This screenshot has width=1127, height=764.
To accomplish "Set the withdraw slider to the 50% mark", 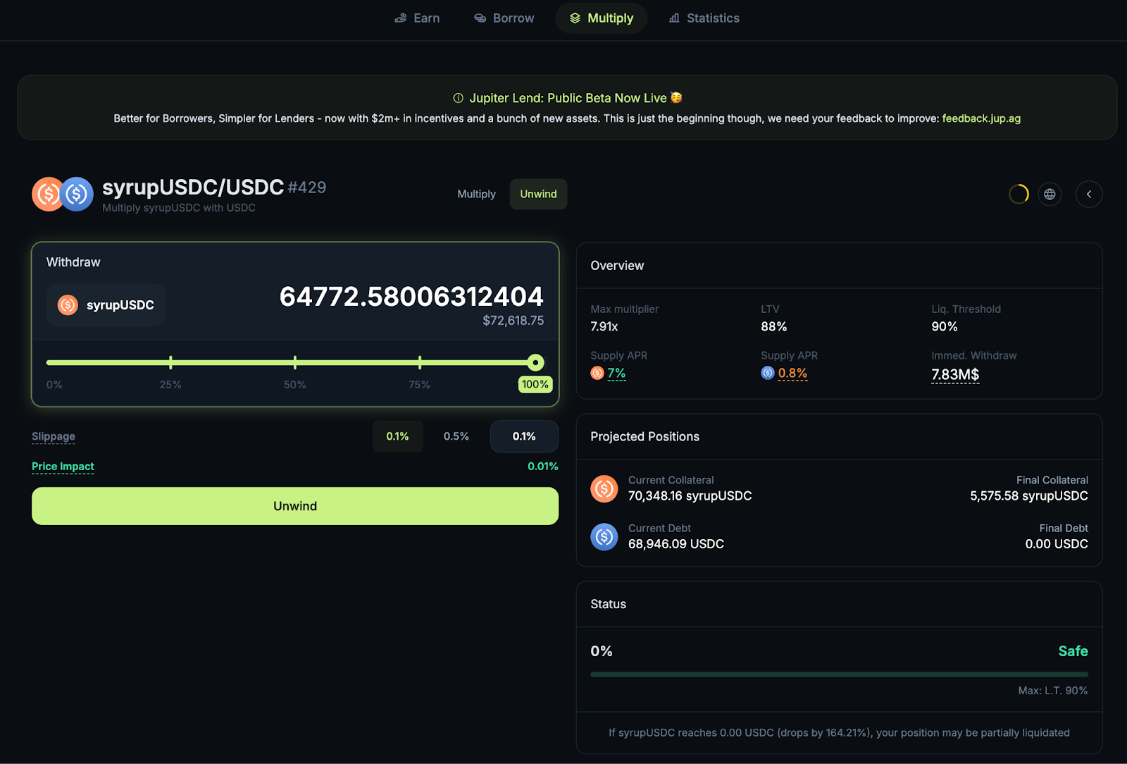I will tap(295, 363).
